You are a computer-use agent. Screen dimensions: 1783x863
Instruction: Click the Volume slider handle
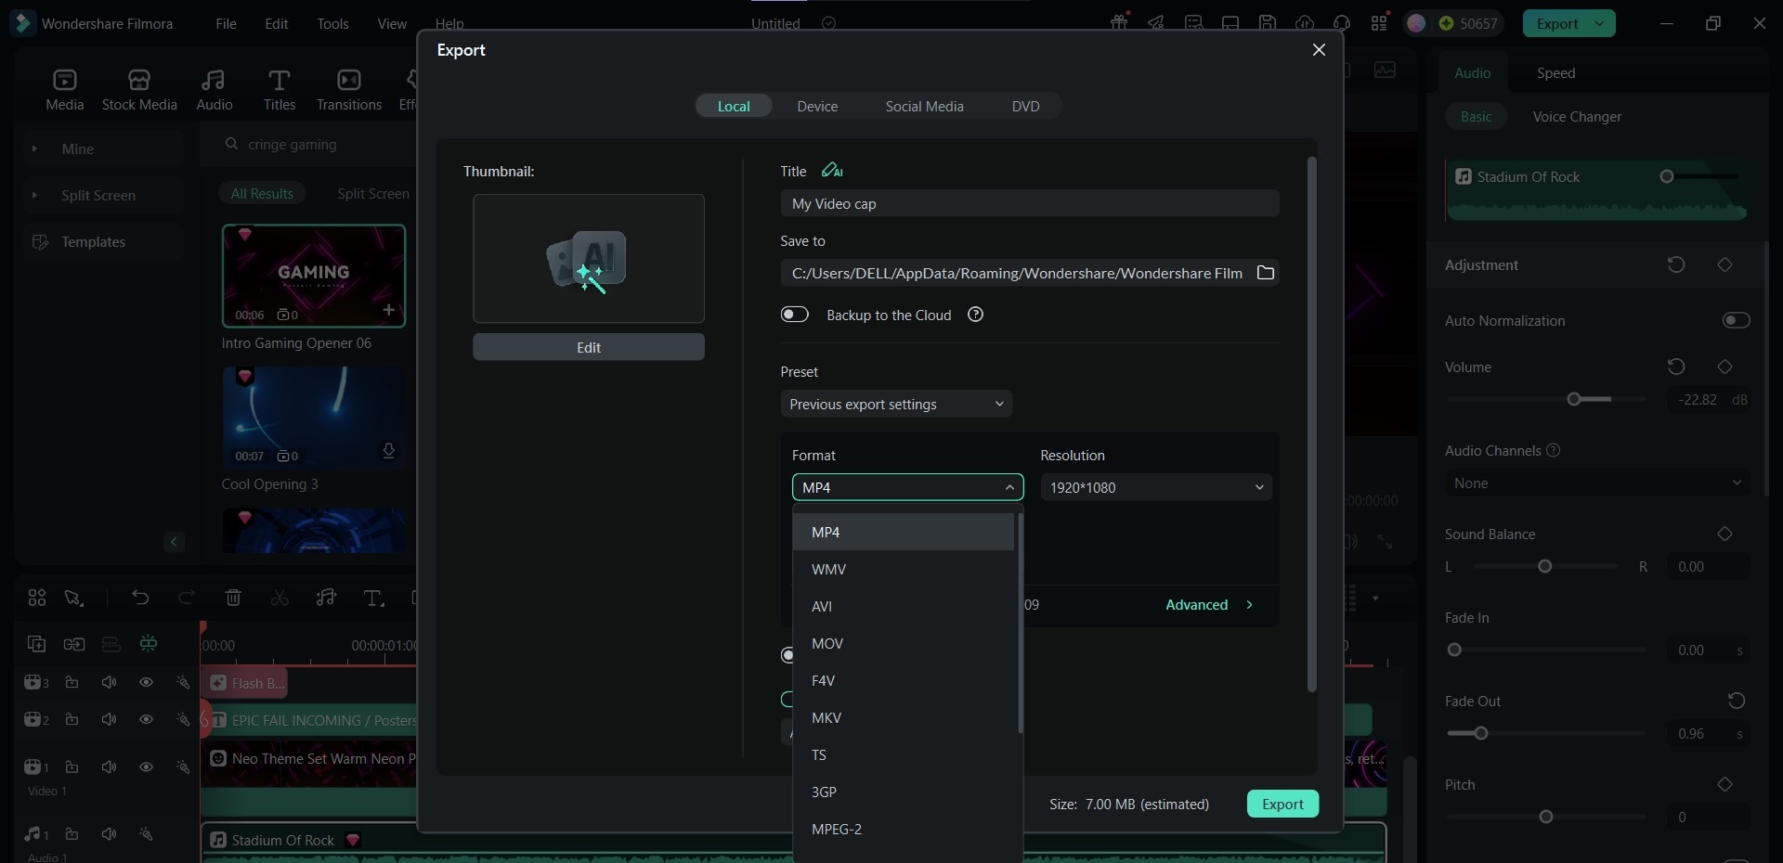1573,399
